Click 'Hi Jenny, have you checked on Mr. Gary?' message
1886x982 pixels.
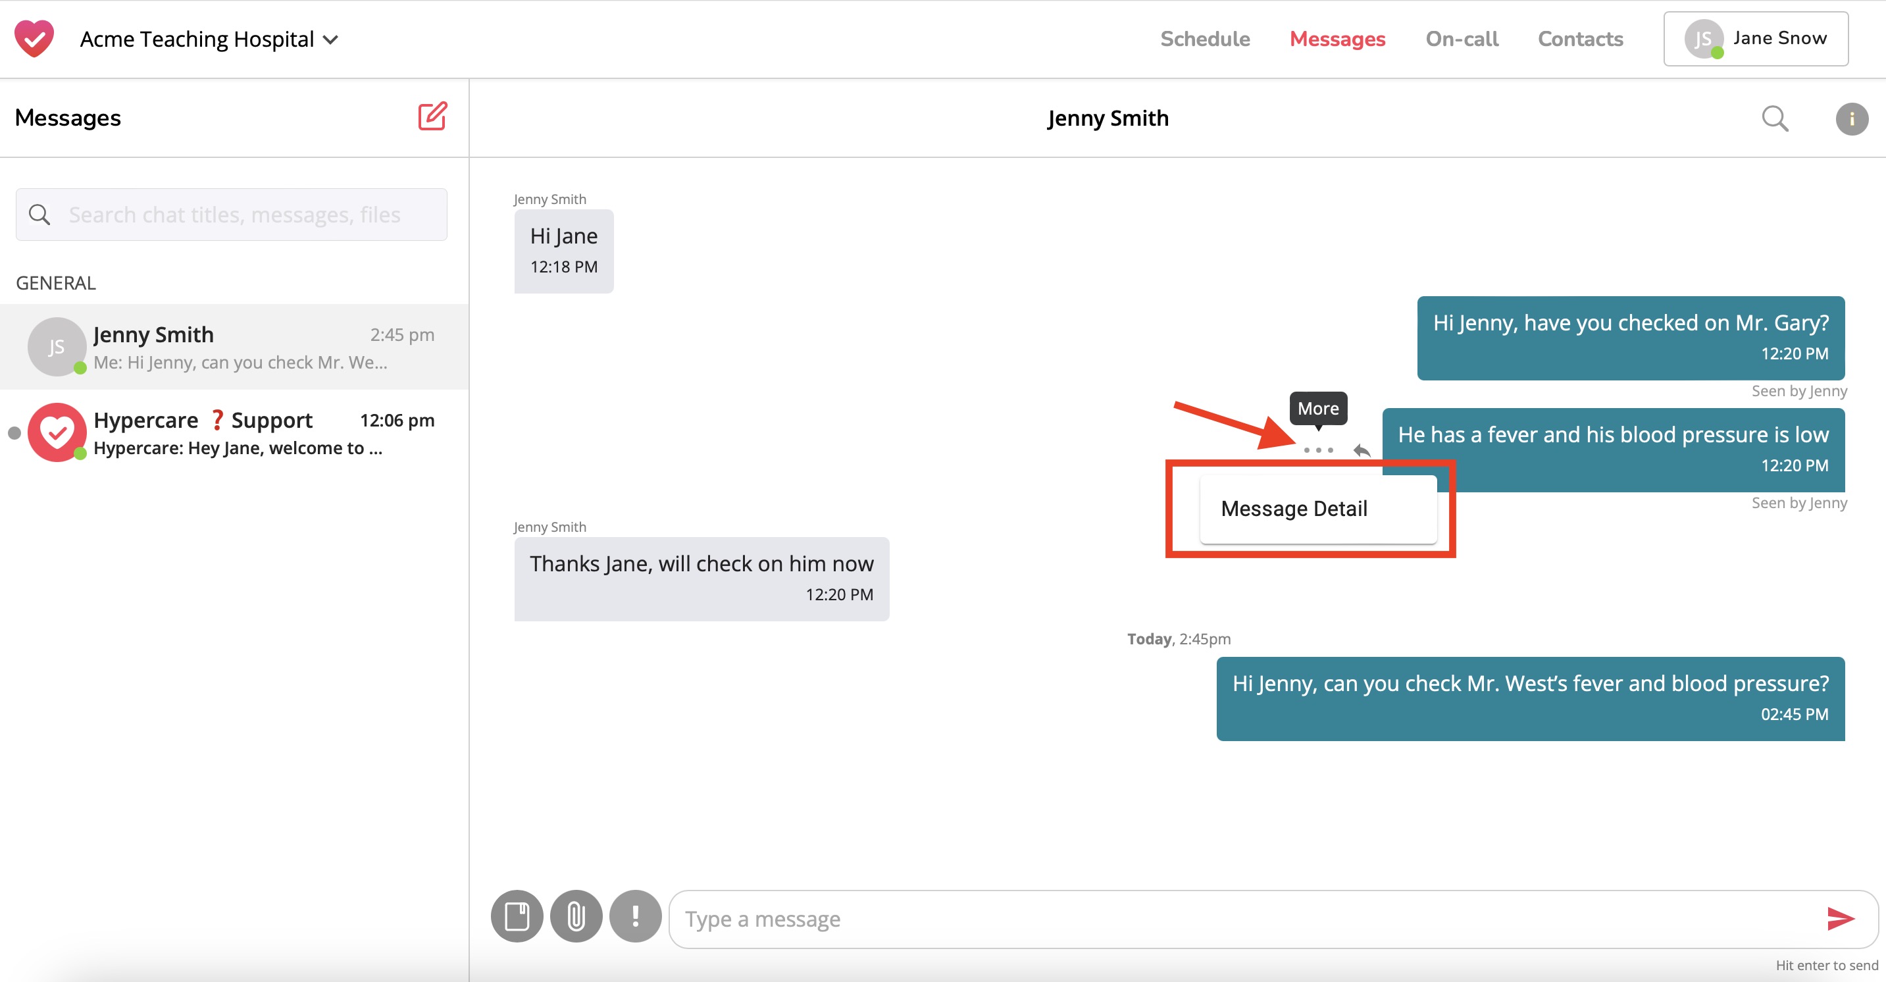pyautogui.click(x=1631, y=338)
